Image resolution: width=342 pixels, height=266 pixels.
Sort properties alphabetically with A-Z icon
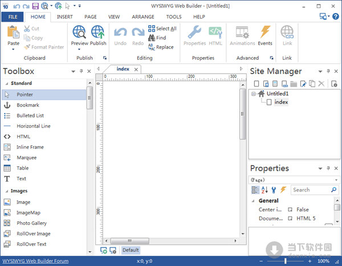point(264,190)
